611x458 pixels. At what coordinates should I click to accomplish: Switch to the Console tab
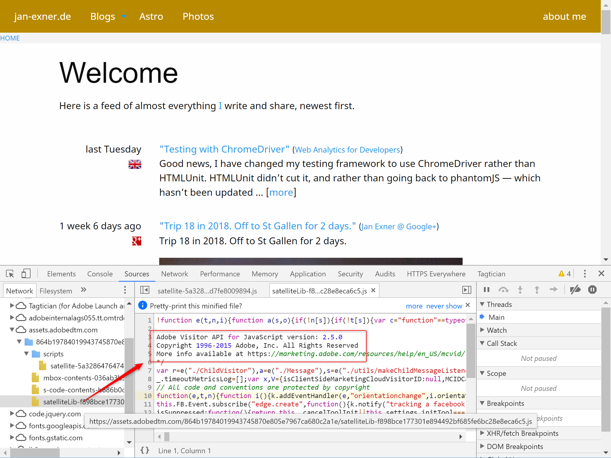click(x=100, y=274)
